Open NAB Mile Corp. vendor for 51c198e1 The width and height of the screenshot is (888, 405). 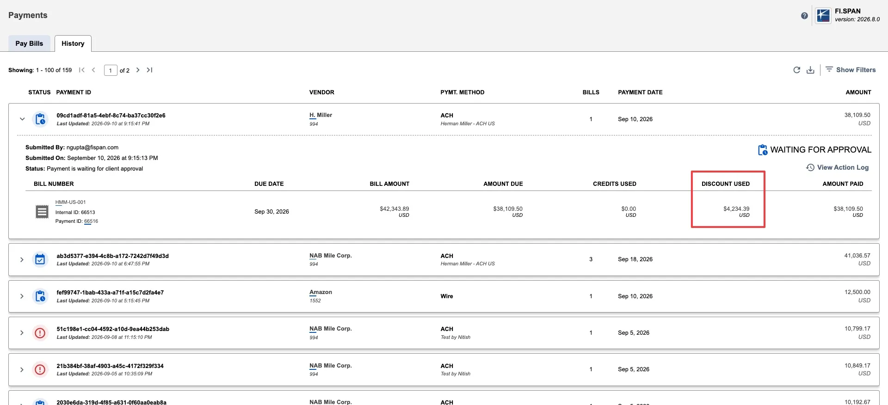pyautogui.click(x=331, y=329)
